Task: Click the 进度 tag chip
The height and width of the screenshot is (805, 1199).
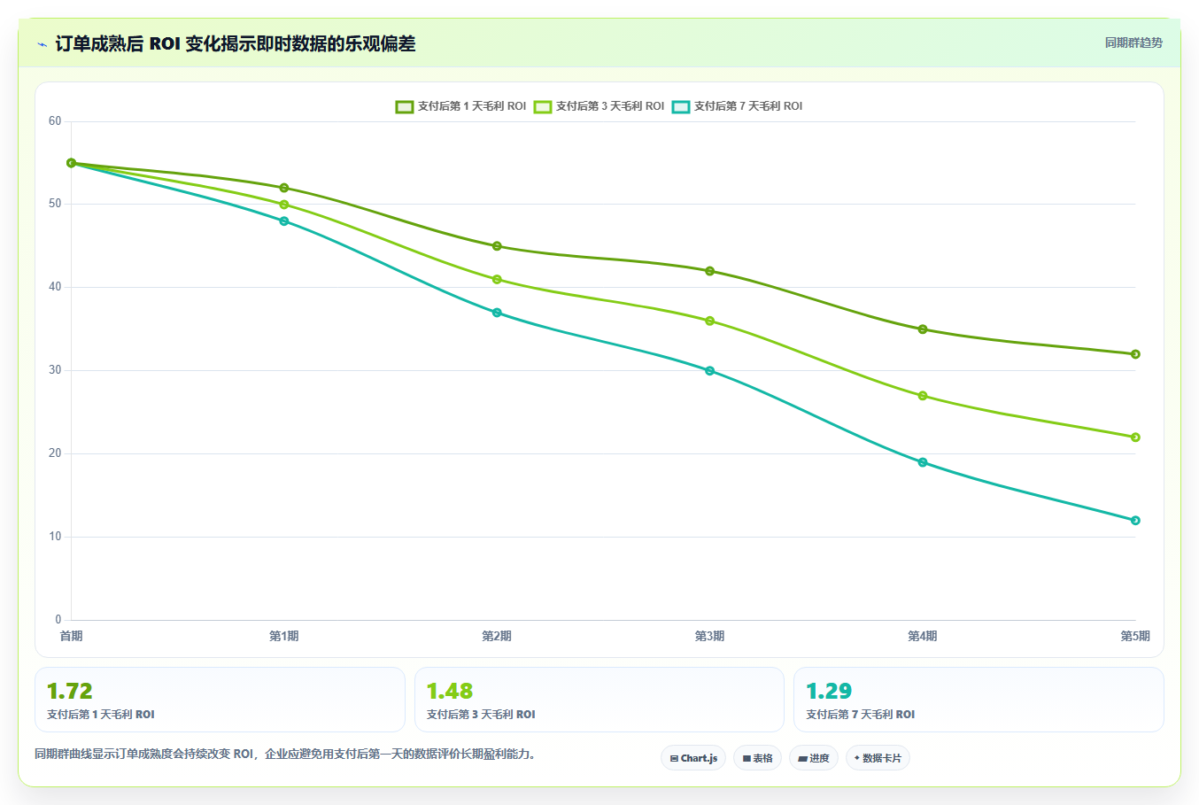Action: tap(814, 758)
